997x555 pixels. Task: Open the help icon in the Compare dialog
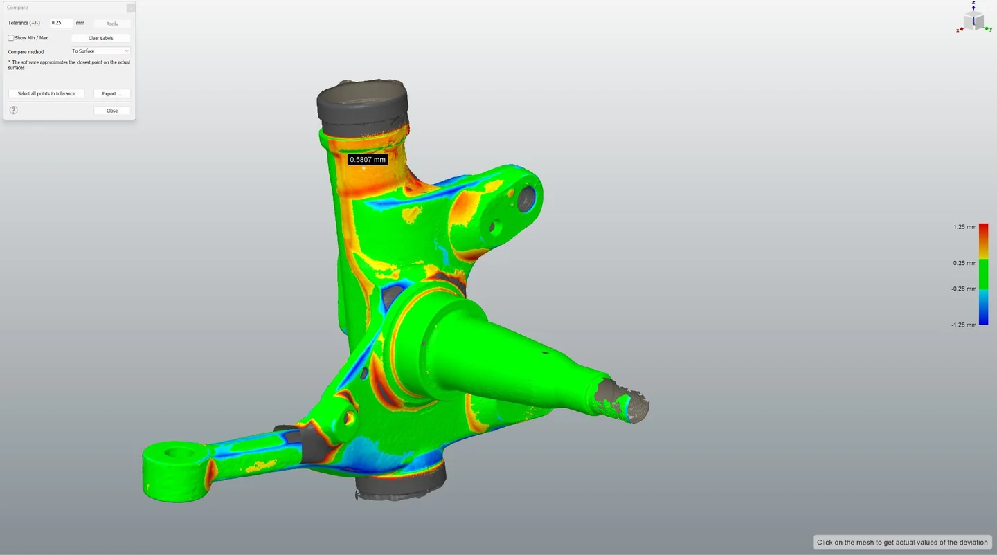(13, 110)
